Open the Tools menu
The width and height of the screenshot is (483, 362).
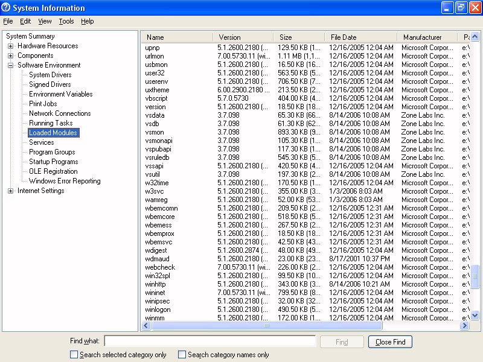pos(66,21)
